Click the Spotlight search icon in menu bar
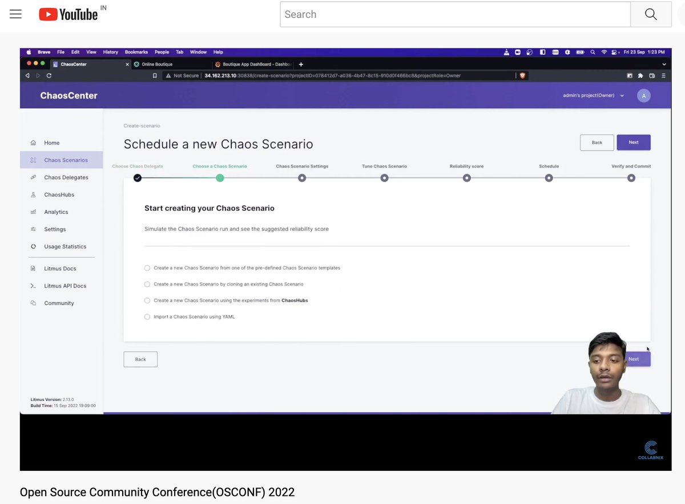685x504 pixels. coord(593,52)
